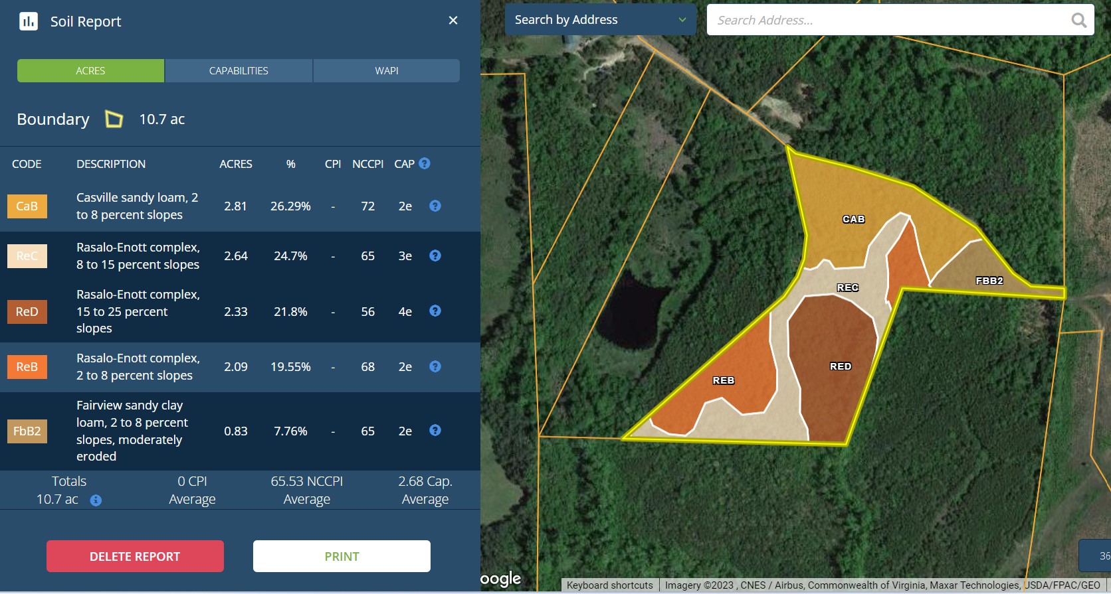Click the Totals acreage info icon
The height and width of the screenshot is (594, 1111).
[x=96, y=500]
